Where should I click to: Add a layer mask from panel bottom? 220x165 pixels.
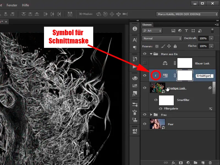pyautogui.click(x=181, y=163)
